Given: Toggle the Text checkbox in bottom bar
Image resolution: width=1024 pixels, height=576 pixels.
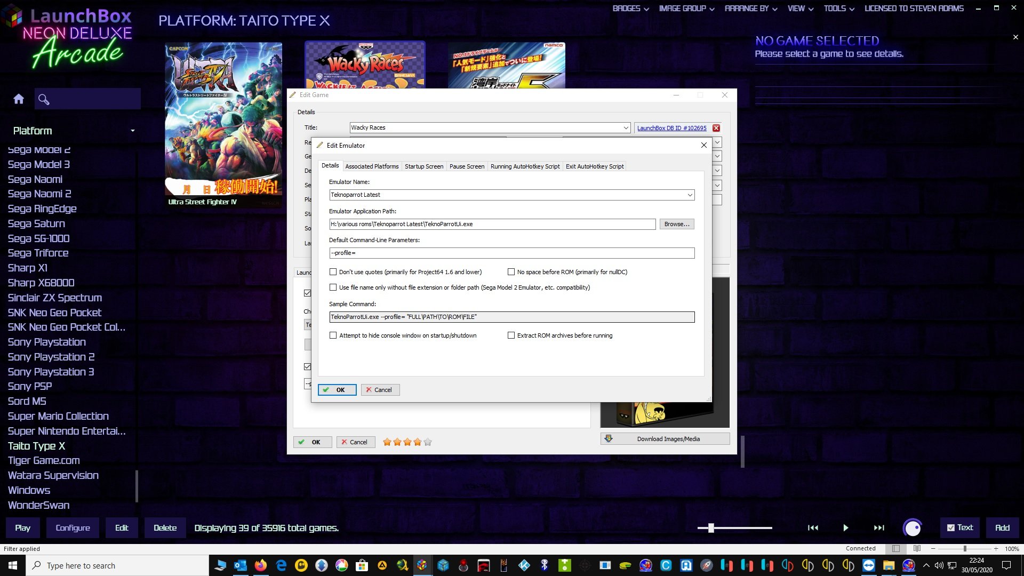Looking at the screenshot, I should 951,527.
